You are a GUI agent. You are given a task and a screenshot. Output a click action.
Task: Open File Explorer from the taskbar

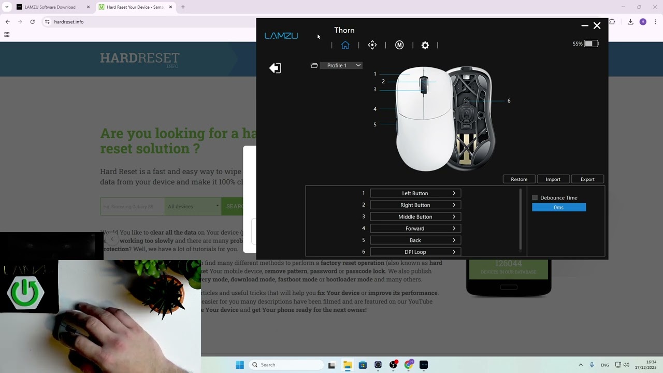pos(347,365)
